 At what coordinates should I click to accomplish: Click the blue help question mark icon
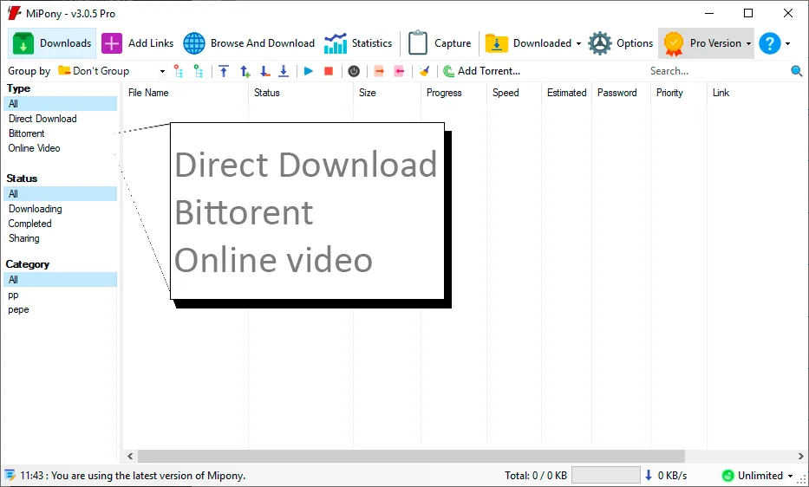pyautogui.click(x=769, y=43)
